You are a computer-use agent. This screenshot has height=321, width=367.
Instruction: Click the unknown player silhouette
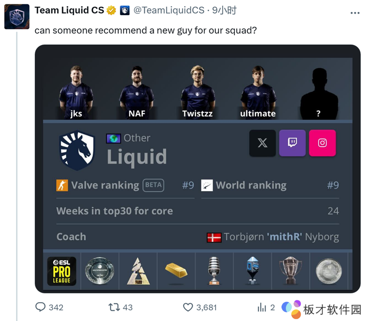click(x=319, y=94)
